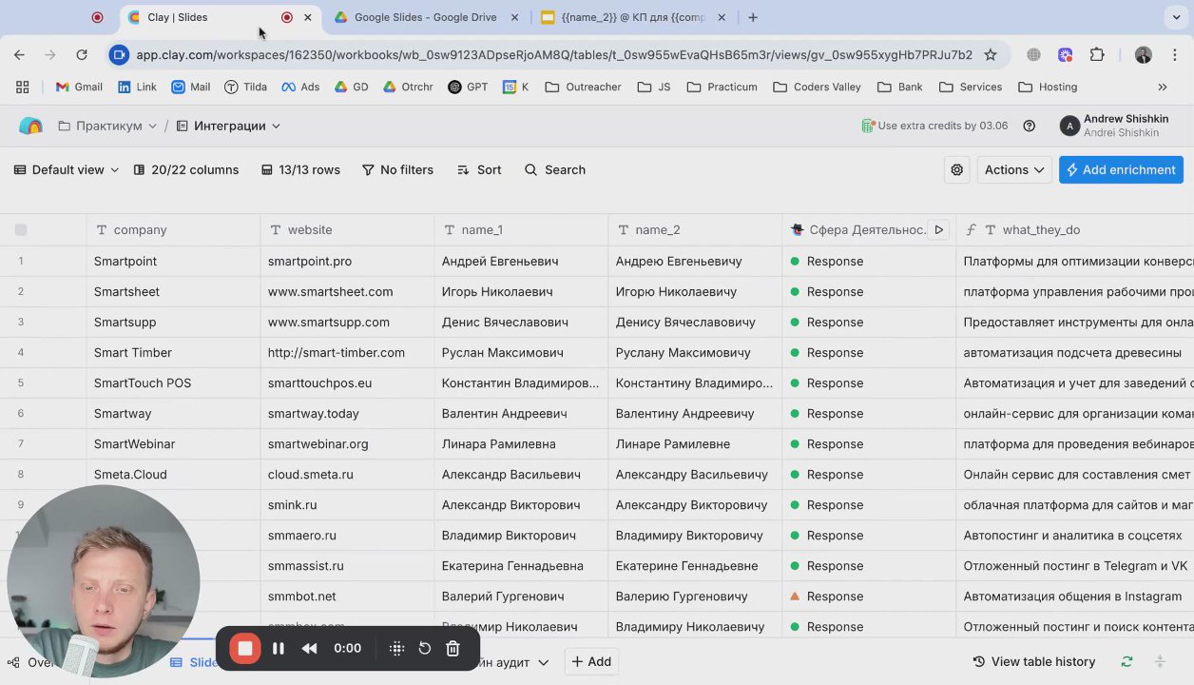Open the Outreacher bookmarks folder
1194x685 pixels.
click(583, 87)
